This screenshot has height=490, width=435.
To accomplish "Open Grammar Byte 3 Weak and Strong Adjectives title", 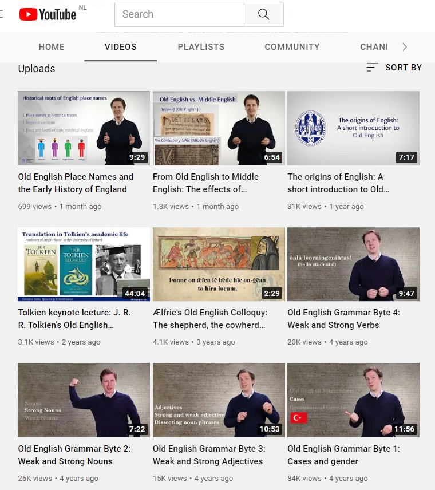I will 209,455.
